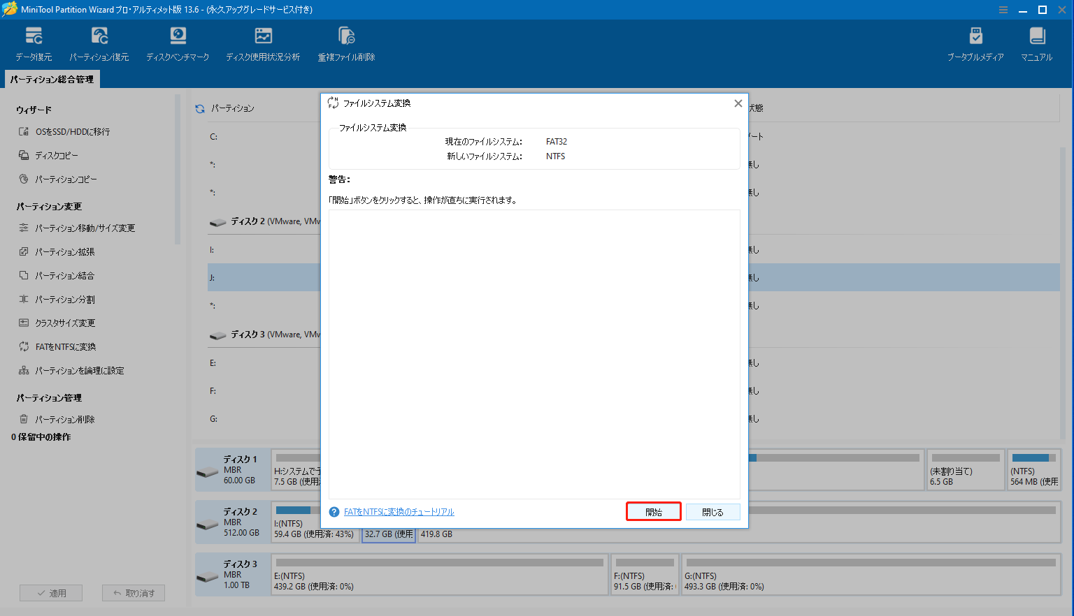Select ディスク 3 in disk map
The image size is (1074, 616).
click(x=232, y=574)
